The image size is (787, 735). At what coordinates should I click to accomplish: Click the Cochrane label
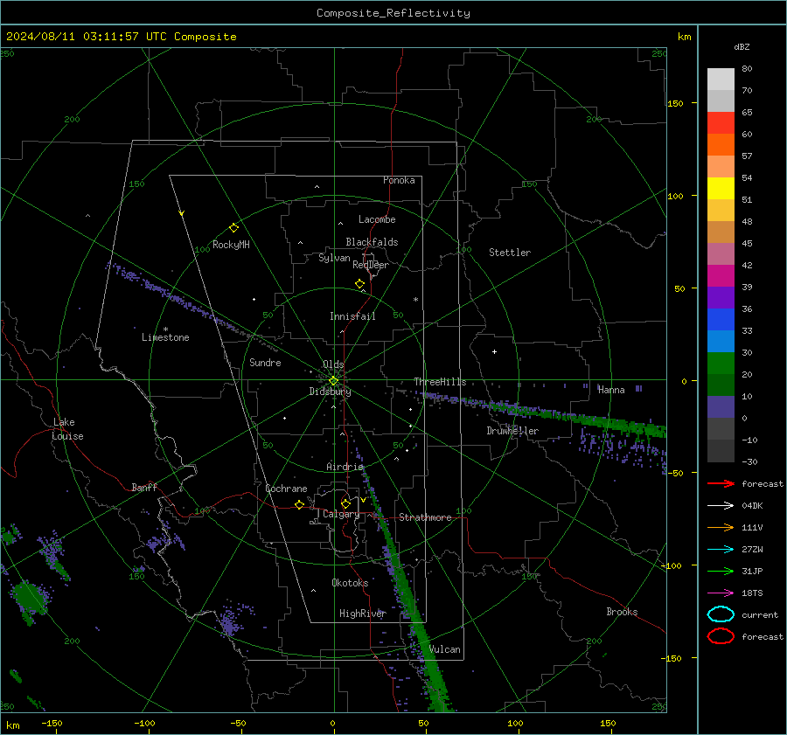click(286, 489)
